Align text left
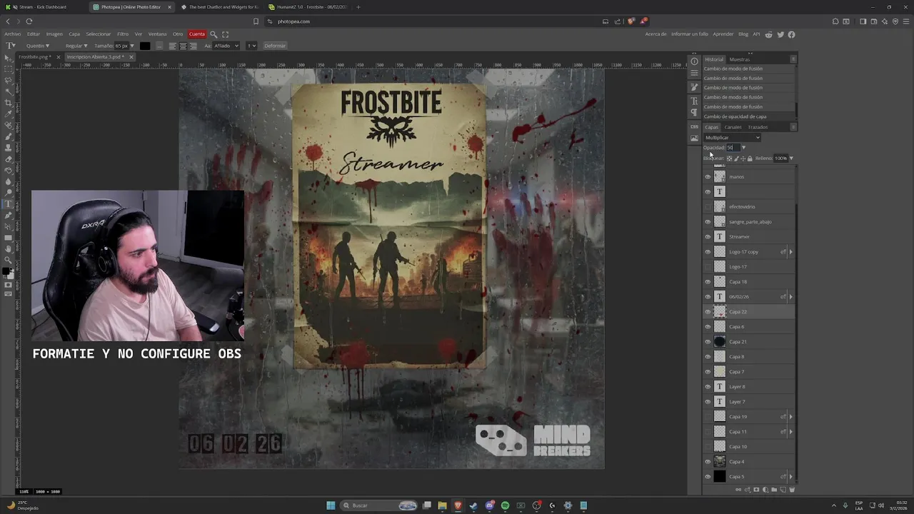 point(172,46)
